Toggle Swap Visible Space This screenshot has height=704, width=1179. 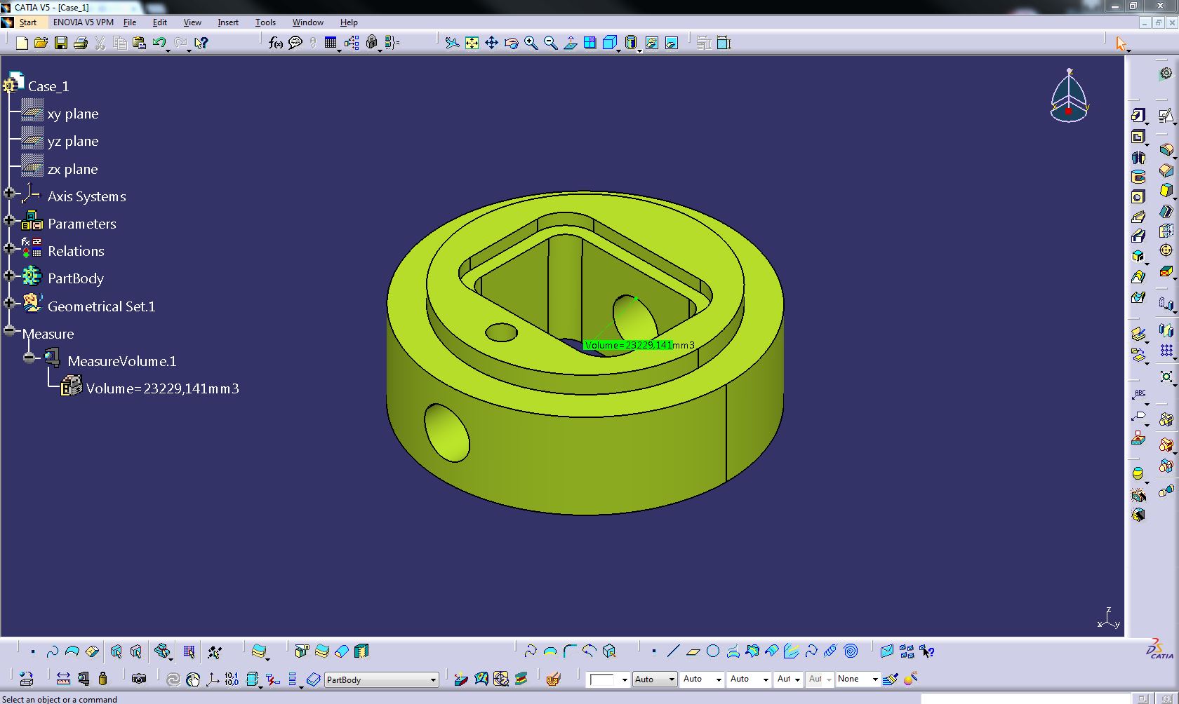tap(672, 43)
